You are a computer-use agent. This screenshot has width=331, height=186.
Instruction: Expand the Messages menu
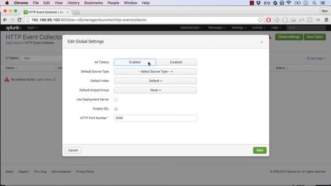point(217,27)
